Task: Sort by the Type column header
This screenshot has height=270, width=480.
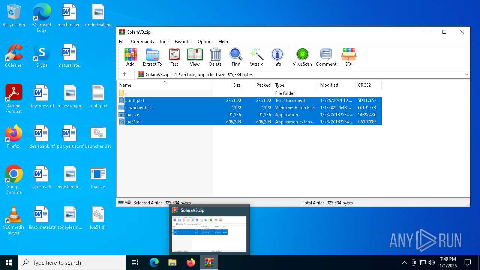Action: 295,85
